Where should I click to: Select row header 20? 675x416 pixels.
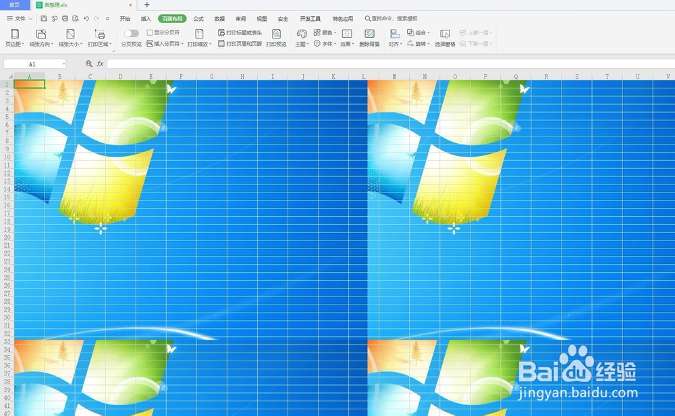(7, 237)
